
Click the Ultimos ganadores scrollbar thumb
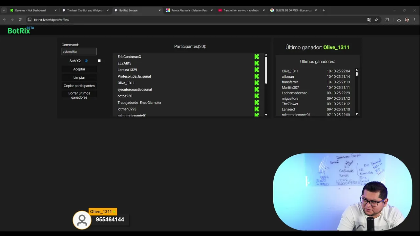click(356, 74)
